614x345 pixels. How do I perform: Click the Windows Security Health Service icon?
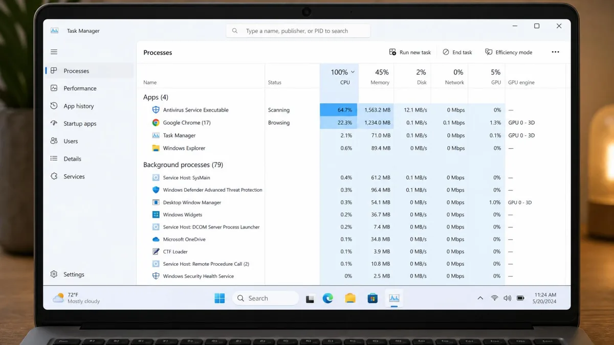(x=156, y=276)
